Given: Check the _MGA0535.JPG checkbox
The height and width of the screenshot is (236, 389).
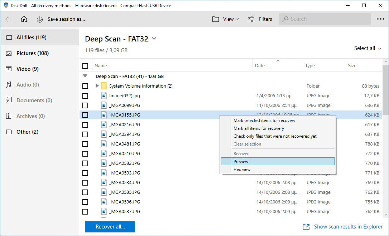Looking at the screenshot, I should click(x=85, y=192).
